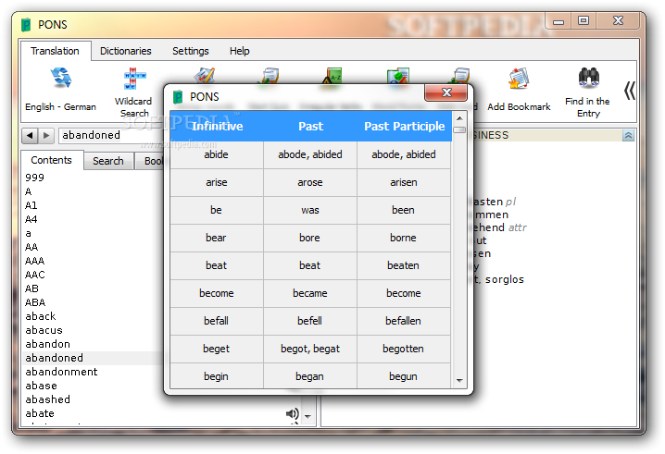
Task: Select '999' in the contents list
Action: click(x=35, y=178)
